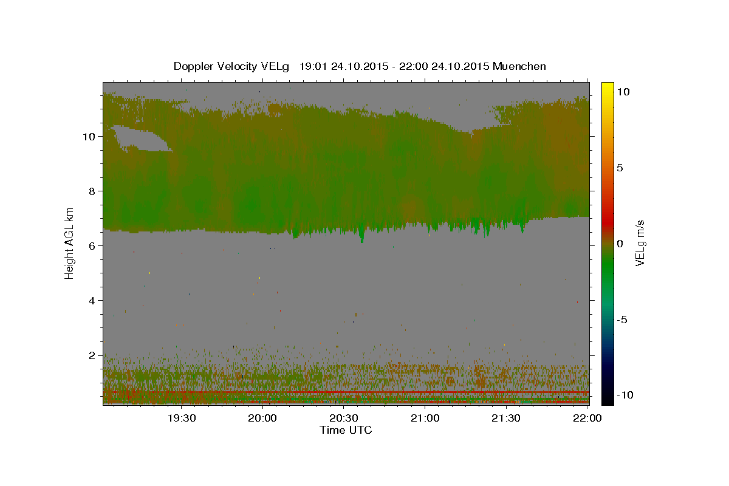Click the height tick label 2
This screenshot has height=486, width=729.
92,355
